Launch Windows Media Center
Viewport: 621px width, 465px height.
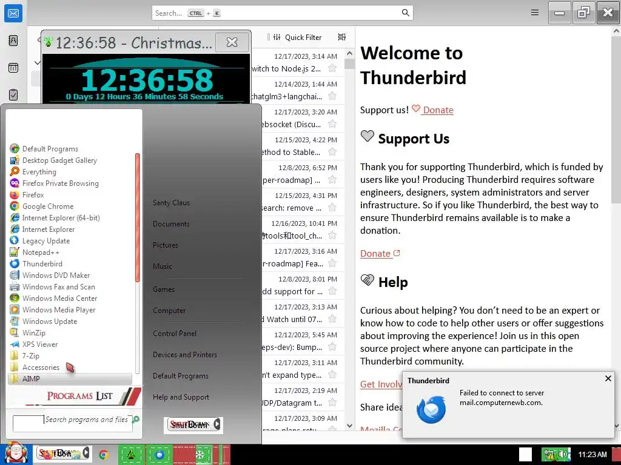pyautogui.click(x=59, y=298)
